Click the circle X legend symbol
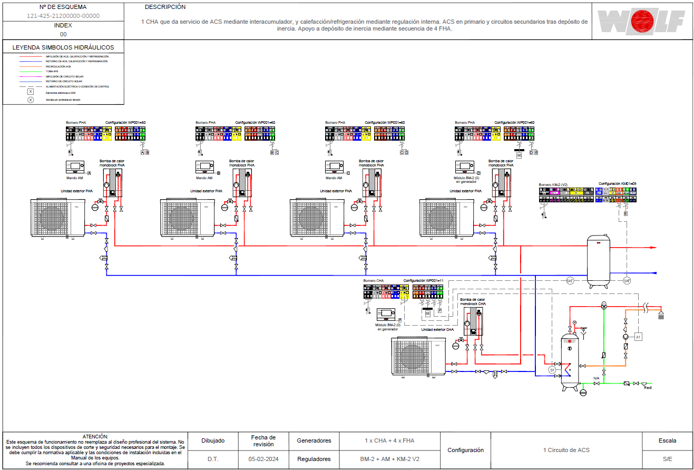694x470 pixels. pyautogui.click(x=31, y=100)
